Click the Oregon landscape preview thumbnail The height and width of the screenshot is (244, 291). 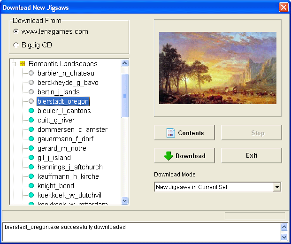218,68
